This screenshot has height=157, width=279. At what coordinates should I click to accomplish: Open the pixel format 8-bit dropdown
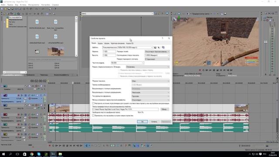click(150, 81)
